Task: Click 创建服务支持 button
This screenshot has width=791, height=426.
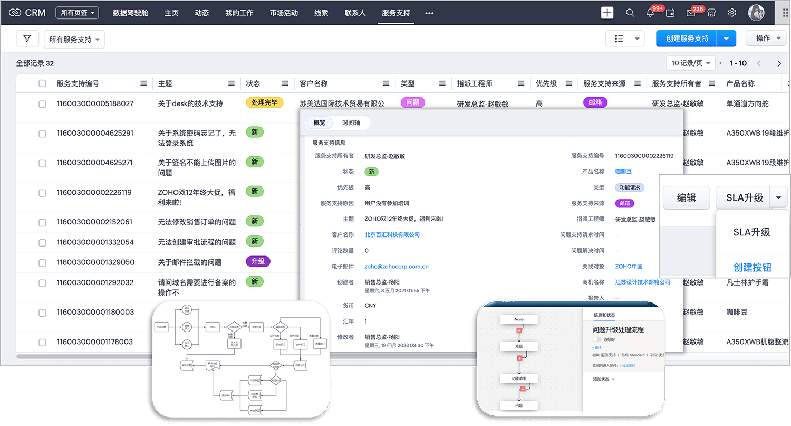Action: [687, 39]
